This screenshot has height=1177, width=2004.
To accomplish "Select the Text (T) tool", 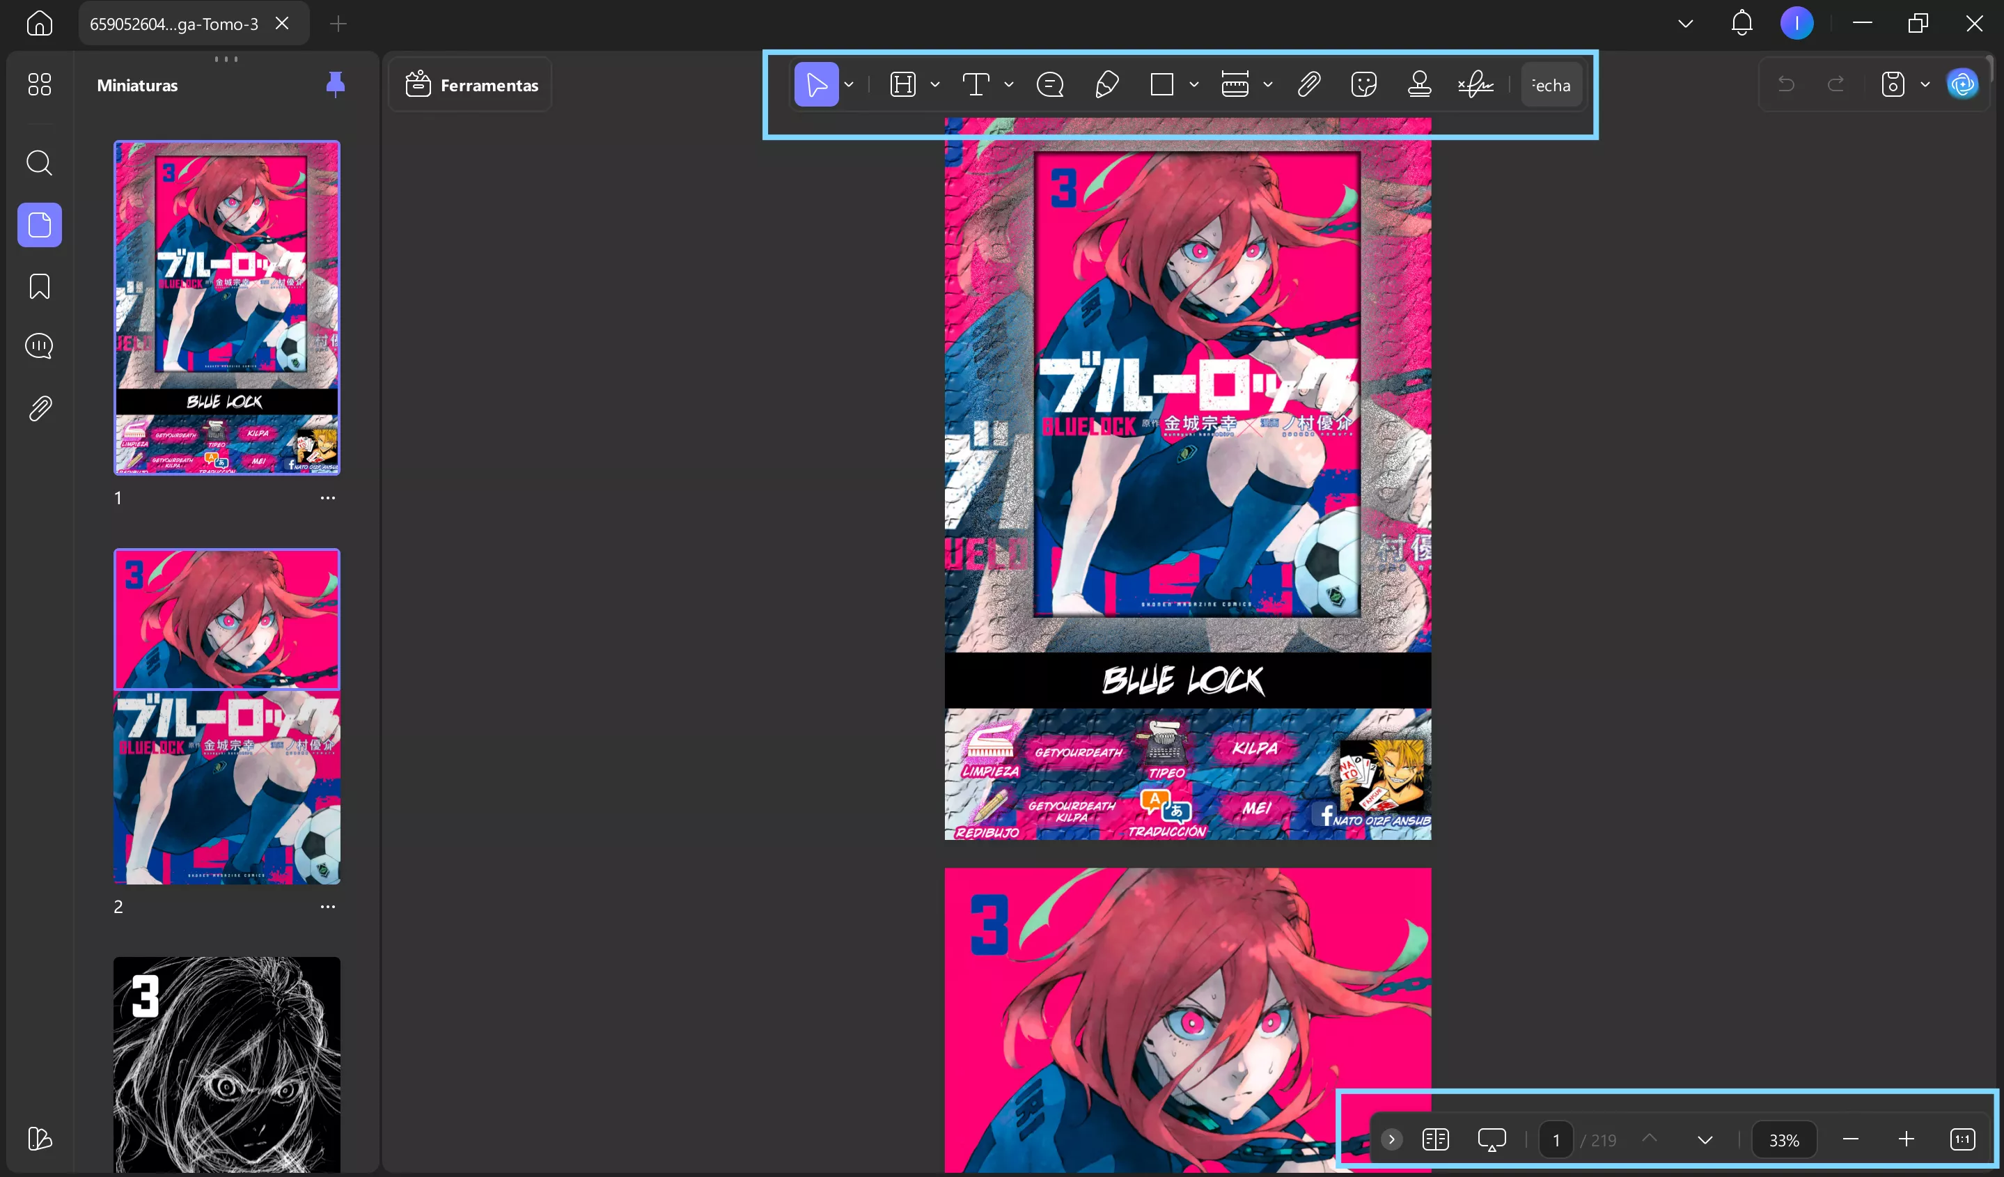I will [x=976, y=84].
